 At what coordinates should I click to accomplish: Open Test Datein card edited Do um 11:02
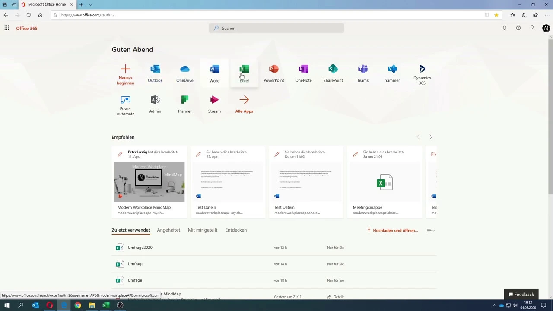click(x=306, y=181)
